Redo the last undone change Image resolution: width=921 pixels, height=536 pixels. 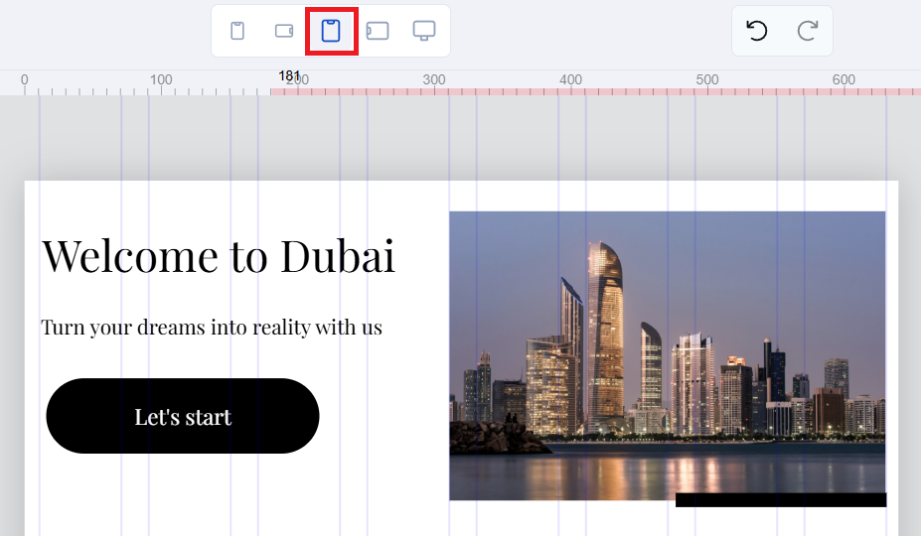coord(807,31)
